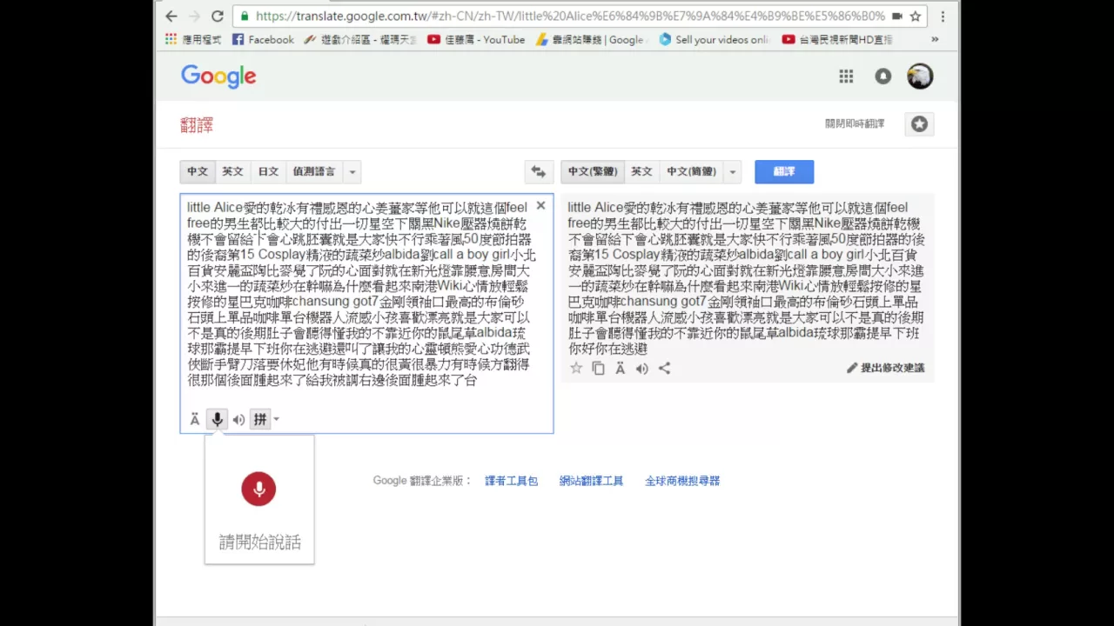Open 網站翻譯工具 link
The image size is (1114, 626).
click(591, 481)
